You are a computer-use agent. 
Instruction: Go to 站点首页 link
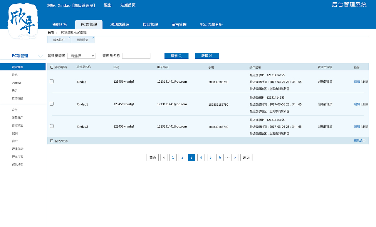pyautogui.click(x=128, y=5)
